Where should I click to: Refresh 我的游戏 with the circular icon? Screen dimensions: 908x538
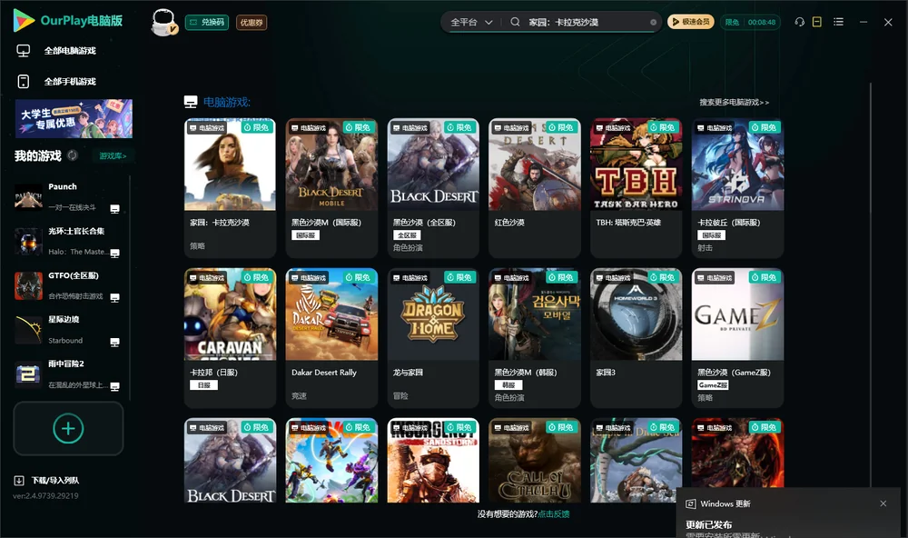coord(73,155)
